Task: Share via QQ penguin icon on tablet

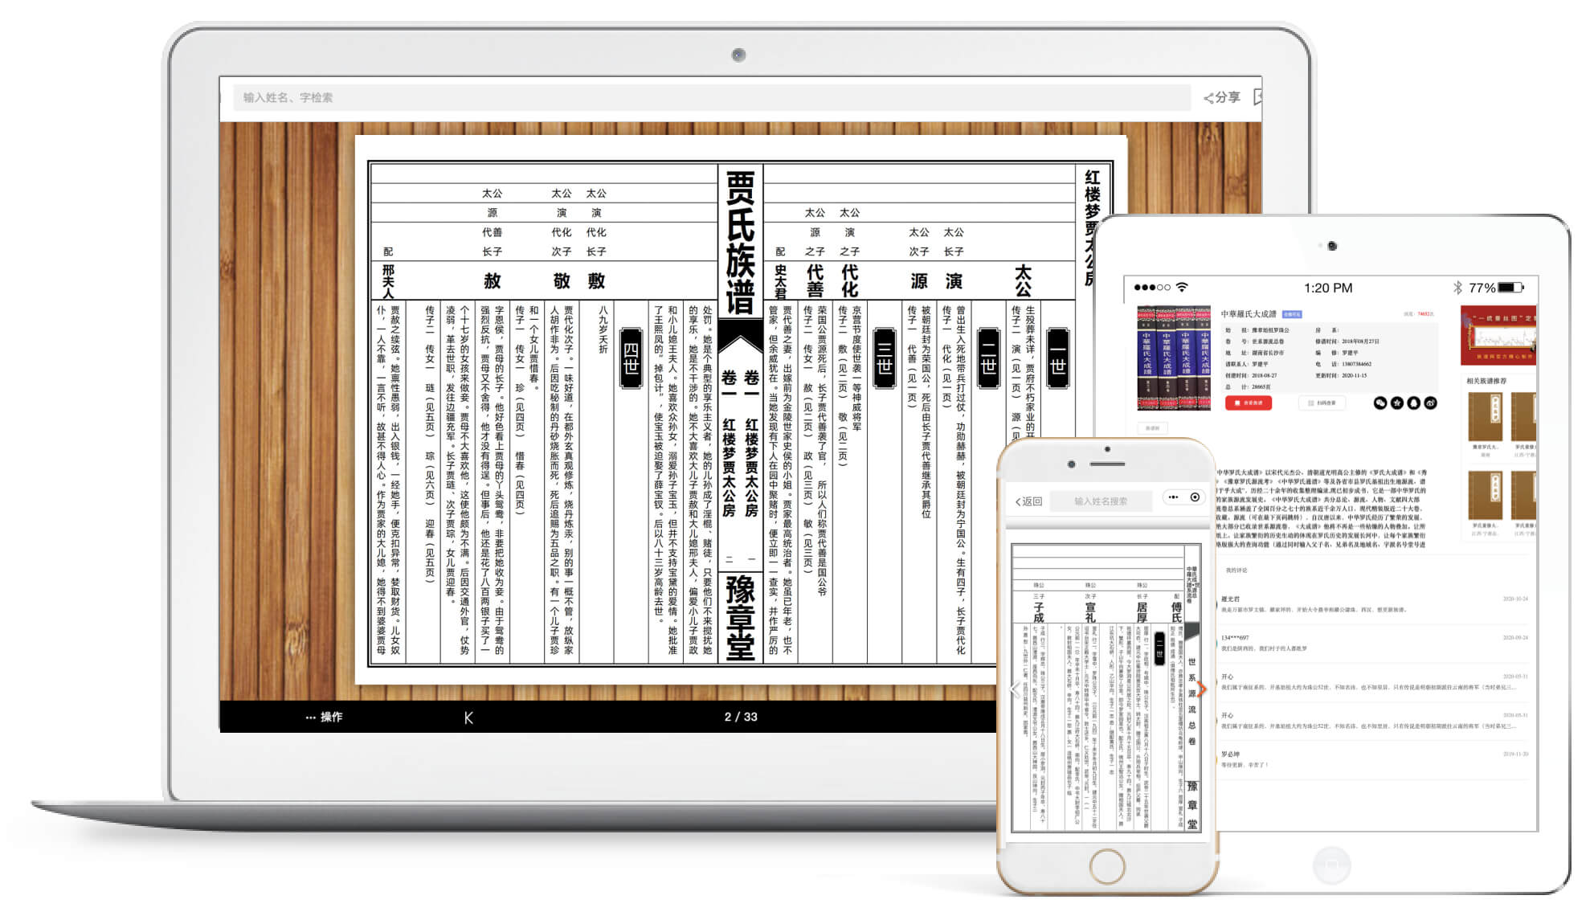Action: (x=1414, y=403)
